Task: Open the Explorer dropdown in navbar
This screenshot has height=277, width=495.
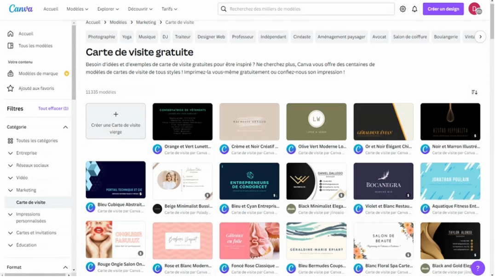Action: click(108, 9)
